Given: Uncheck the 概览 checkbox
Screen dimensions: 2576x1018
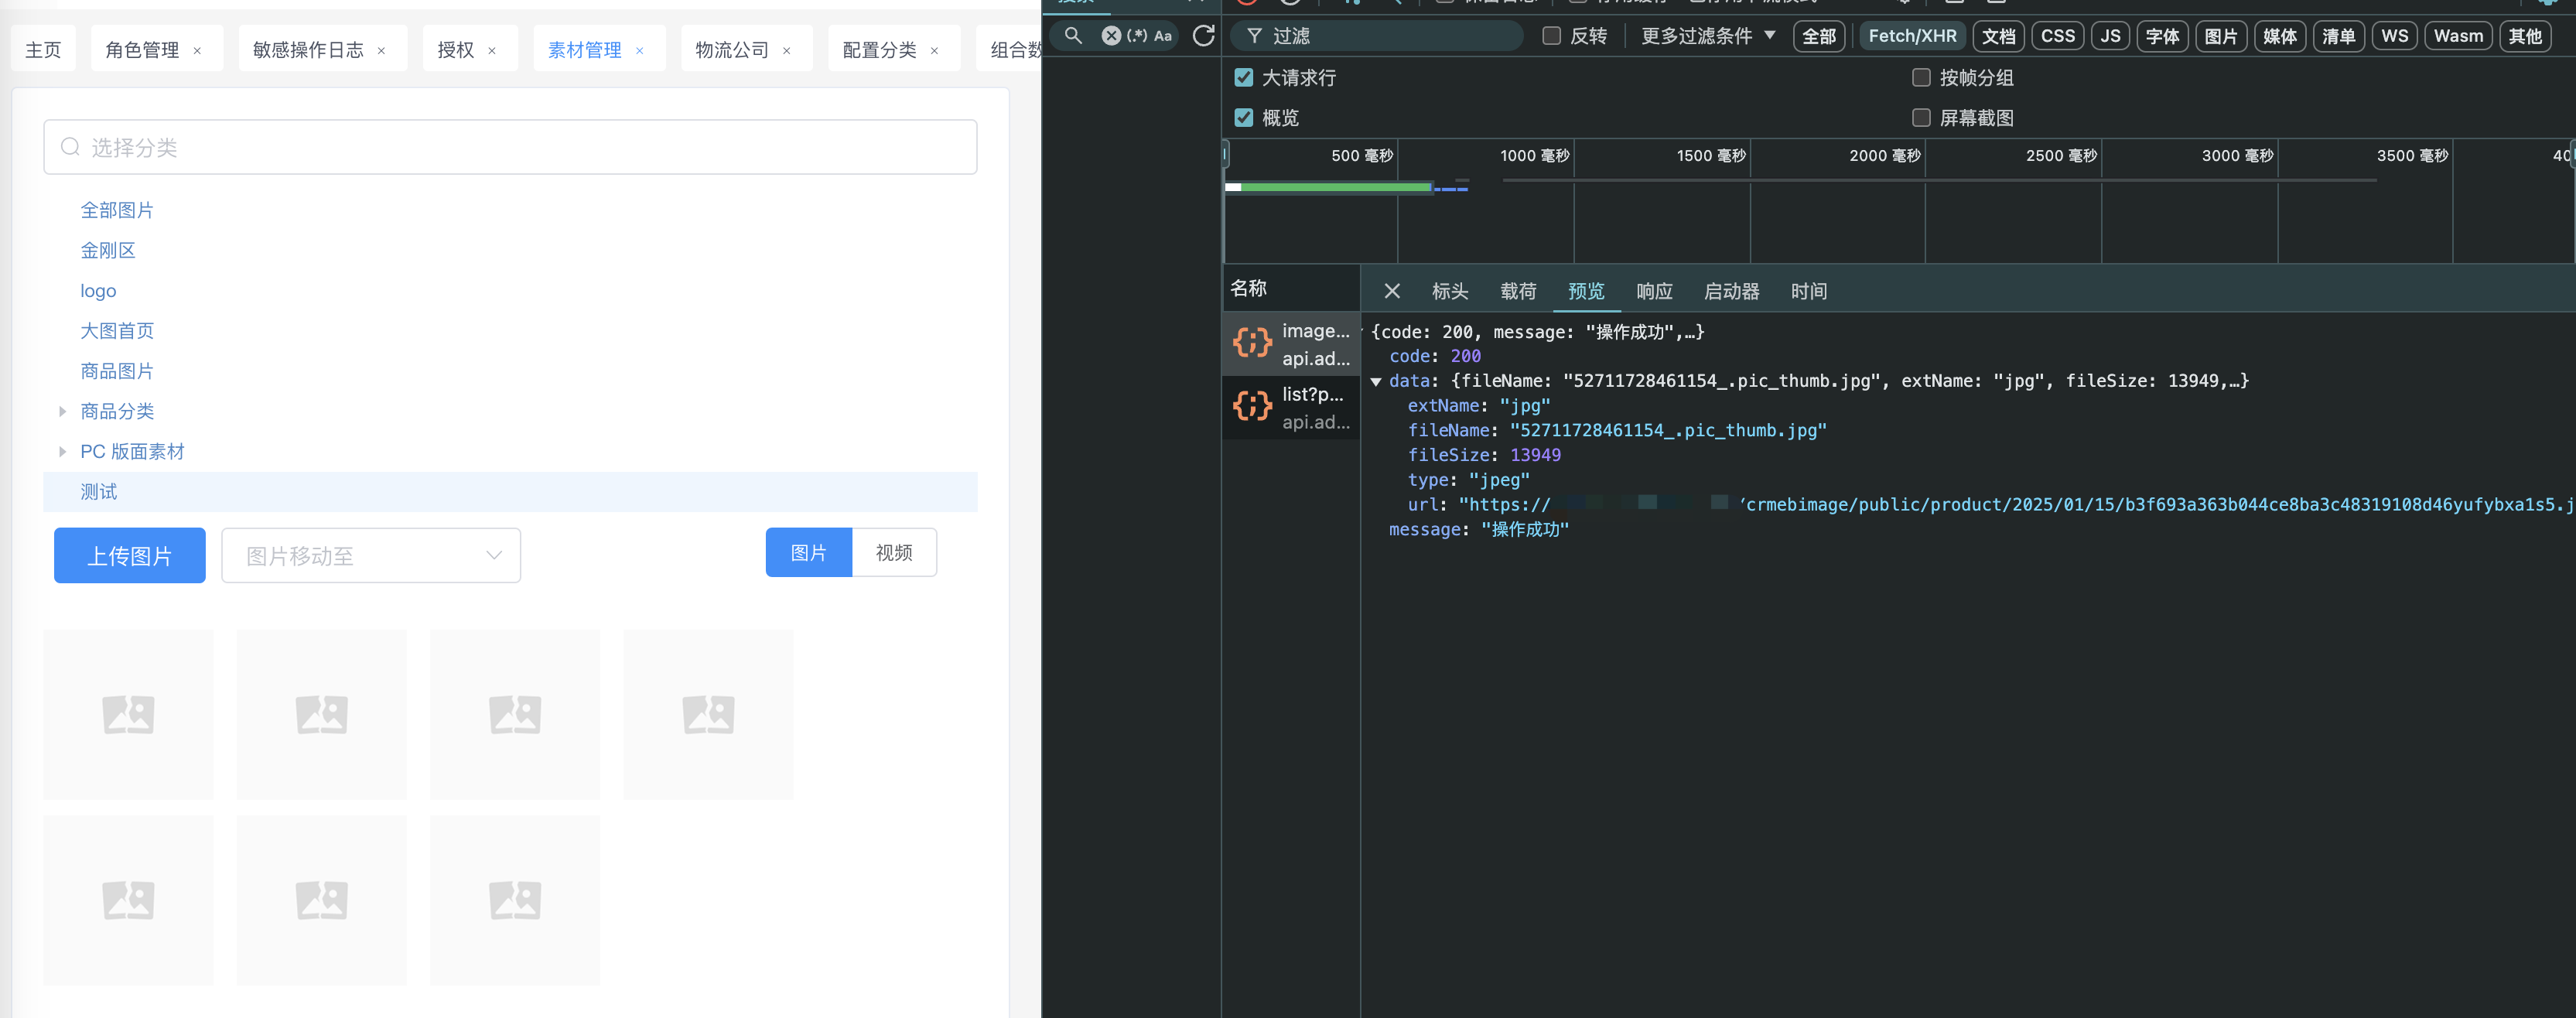Looking at the screenshot, I should point(1243,117).
